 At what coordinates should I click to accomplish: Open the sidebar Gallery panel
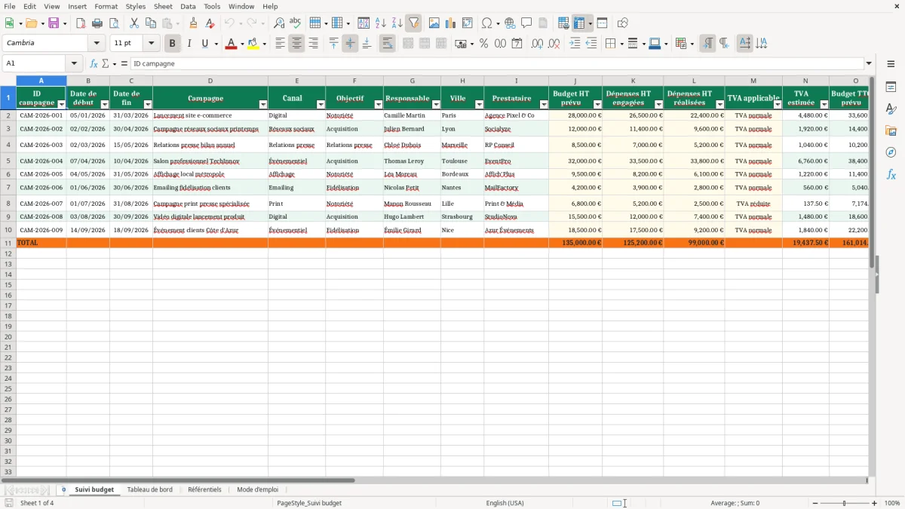pyautogui.click(x=891, y=131)
